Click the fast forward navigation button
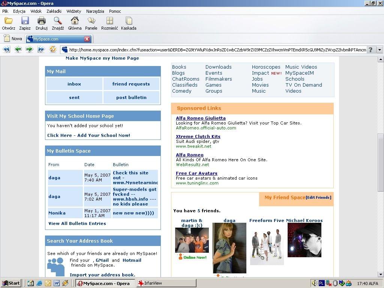 (x=41, y=49)
